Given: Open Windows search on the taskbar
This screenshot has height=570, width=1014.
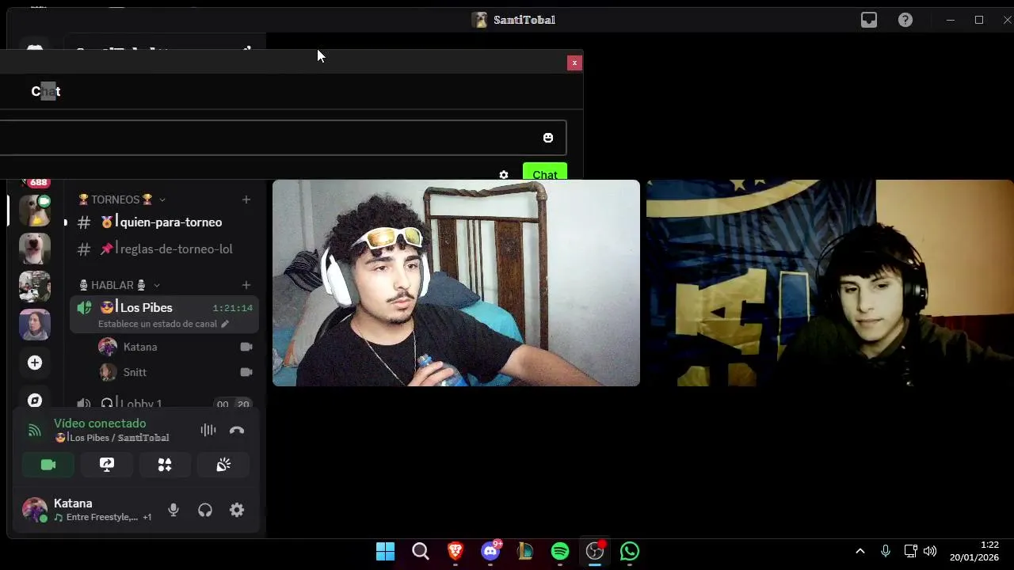Looking at the screenshot, I should 421,551.
